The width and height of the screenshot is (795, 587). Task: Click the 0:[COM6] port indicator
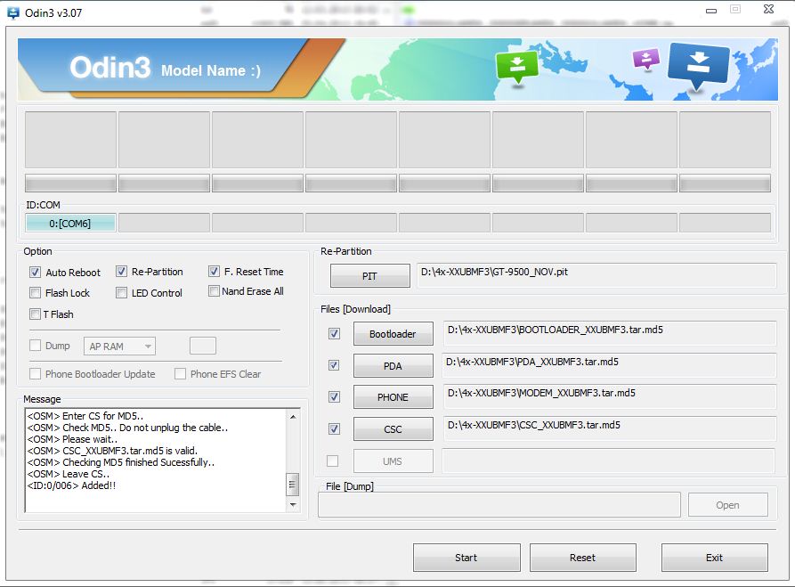click(70, 224)
